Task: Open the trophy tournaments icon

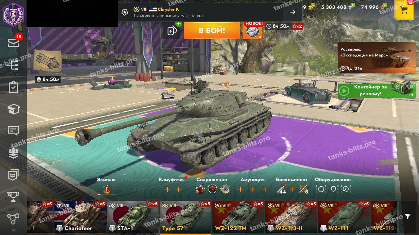Action: click(13, 197)
